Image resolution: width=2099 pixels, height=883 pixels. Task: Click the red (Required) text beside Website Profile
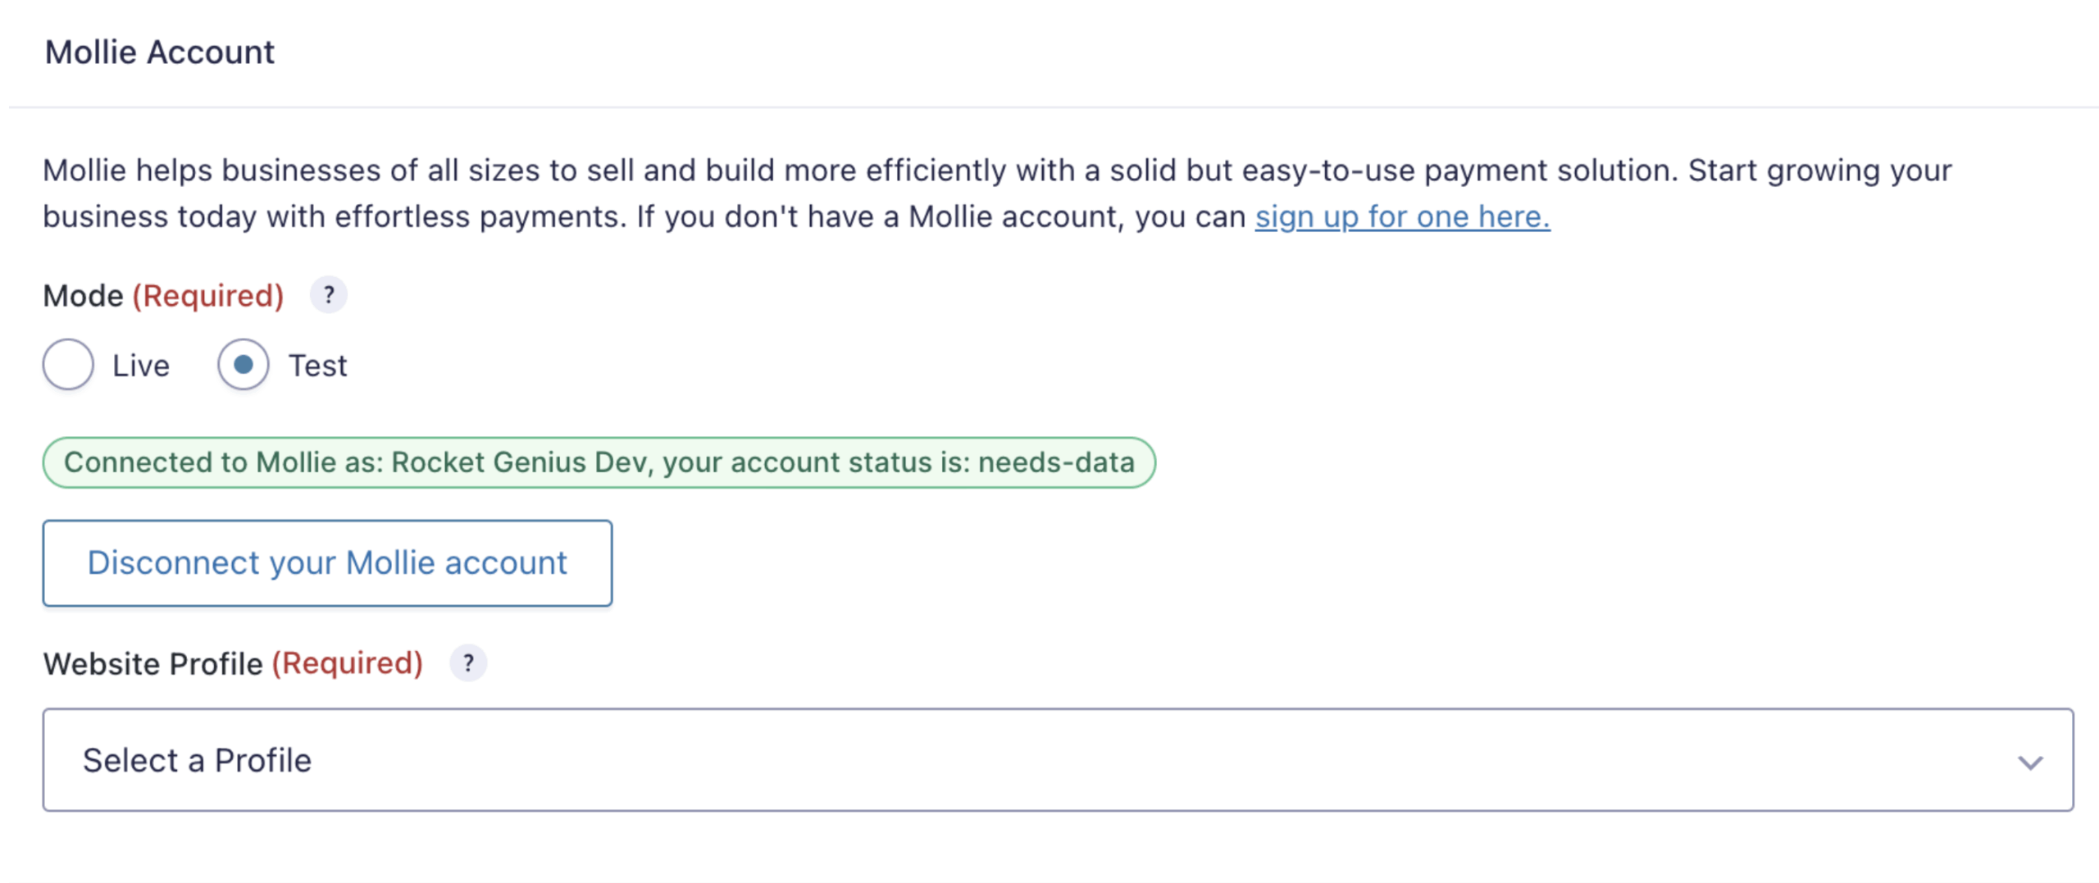pos(348,663)
